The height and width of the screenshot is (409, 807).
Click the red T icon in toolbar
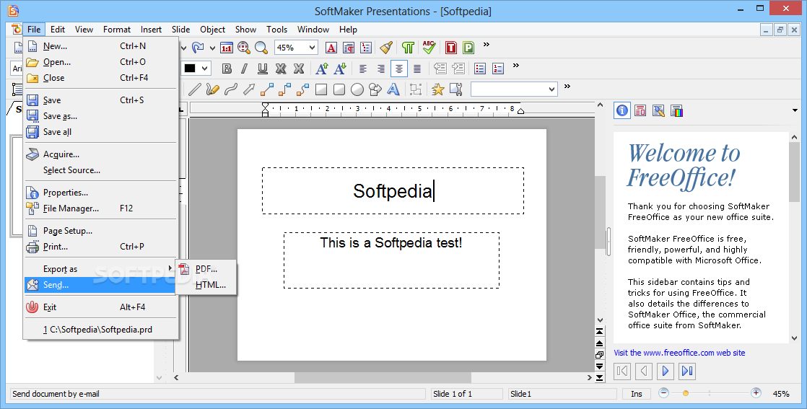451,48
